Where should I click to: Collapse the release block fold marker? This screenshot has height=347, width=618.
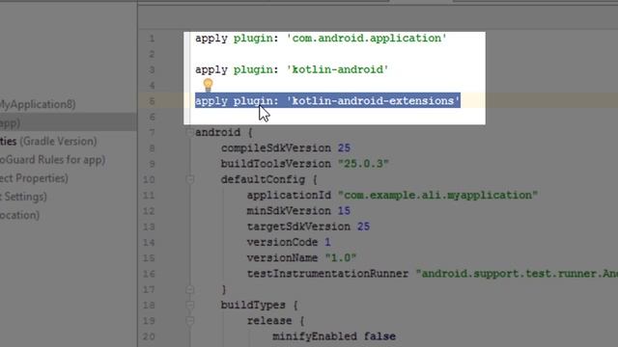(189, 321)
